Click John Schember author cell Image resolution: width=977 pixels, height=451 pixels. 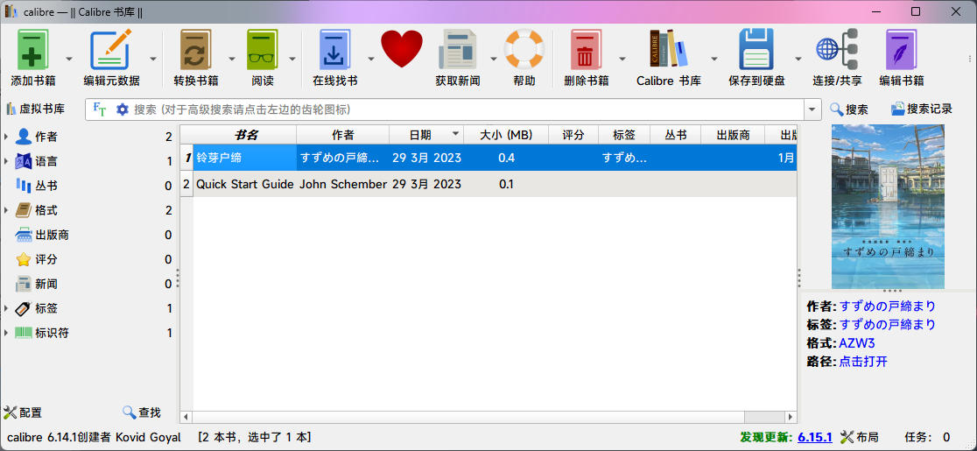pyautogui.click(x=343, y=185)
